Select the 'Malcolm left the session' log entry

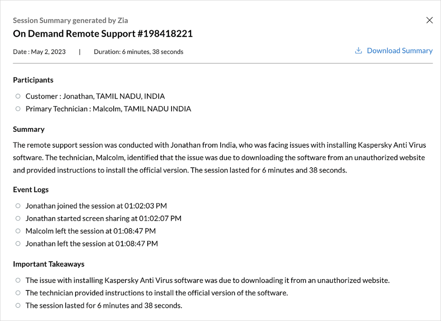[x=91, y=231]
